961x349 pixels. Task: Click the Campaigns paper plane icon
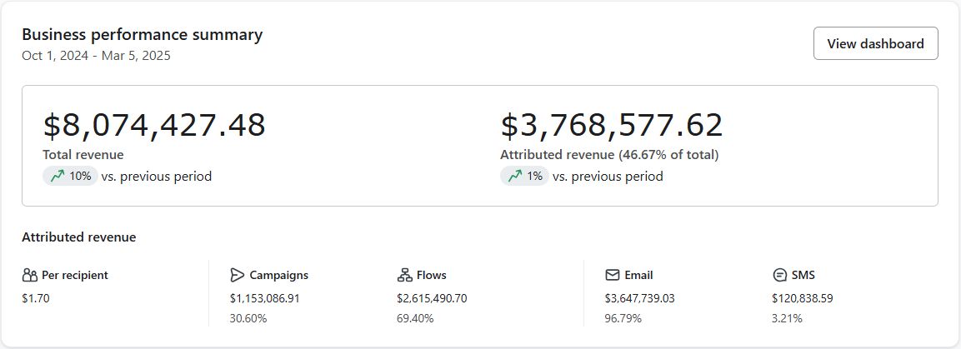pos(238,275)
